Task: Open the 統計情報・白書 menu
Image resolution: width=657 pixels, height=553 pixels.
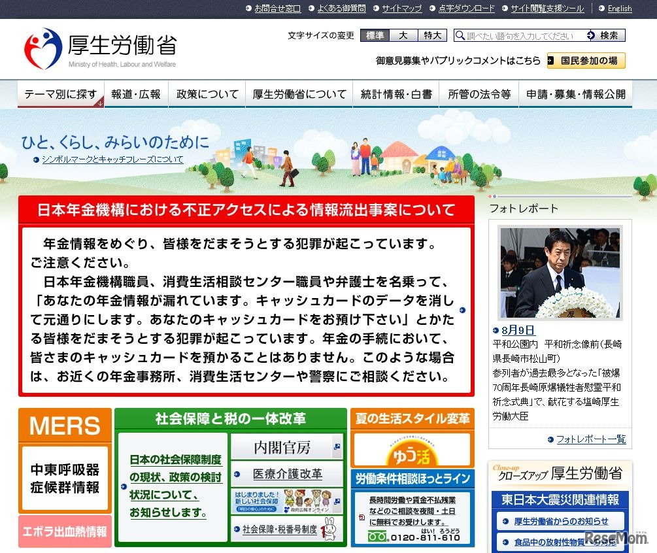Action: 396,94
